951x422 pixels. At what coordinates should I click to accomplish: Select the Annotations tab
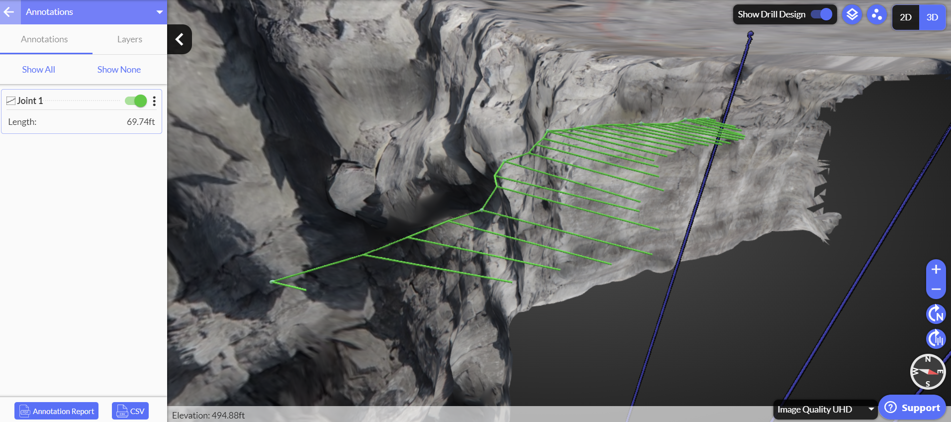click(44, 39)
